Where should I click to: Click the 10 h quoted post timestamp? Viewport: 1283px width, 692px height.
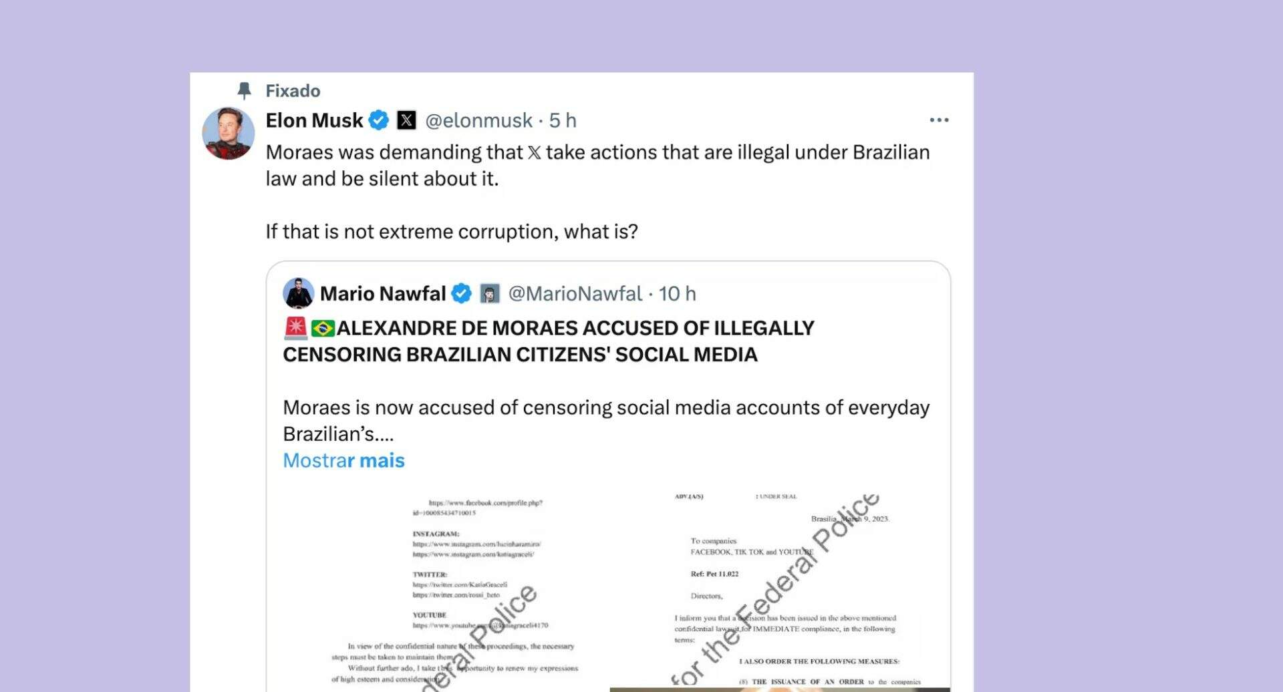pos(677,294)
